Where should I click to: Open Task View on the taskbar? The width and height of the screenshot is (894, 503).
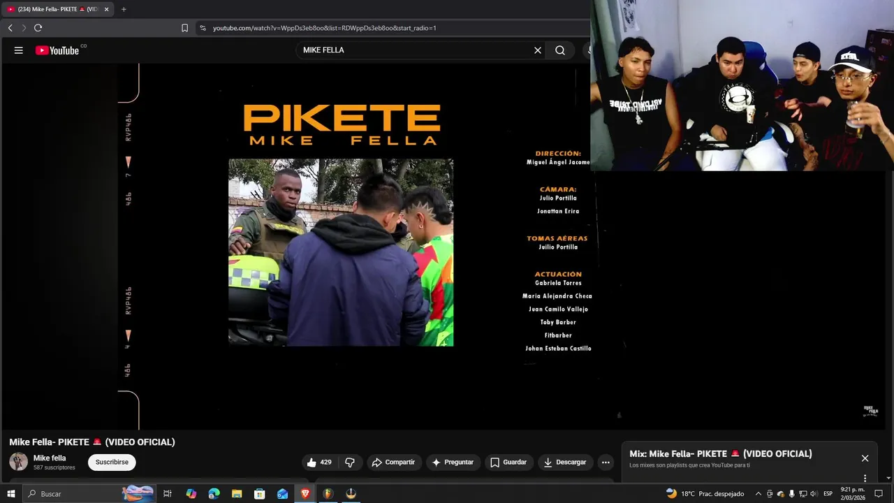click(168, 494)
